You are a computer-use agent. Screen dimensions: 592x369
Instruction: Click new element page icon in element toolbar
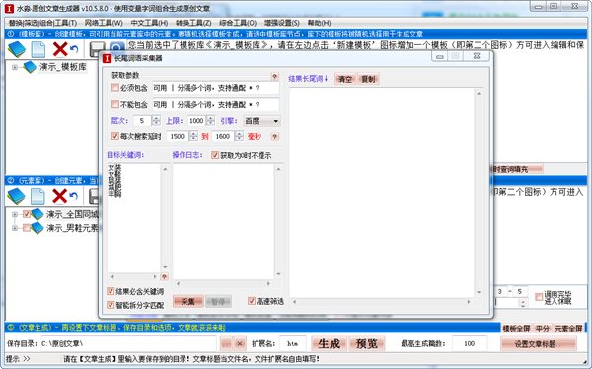coord(37,196)
